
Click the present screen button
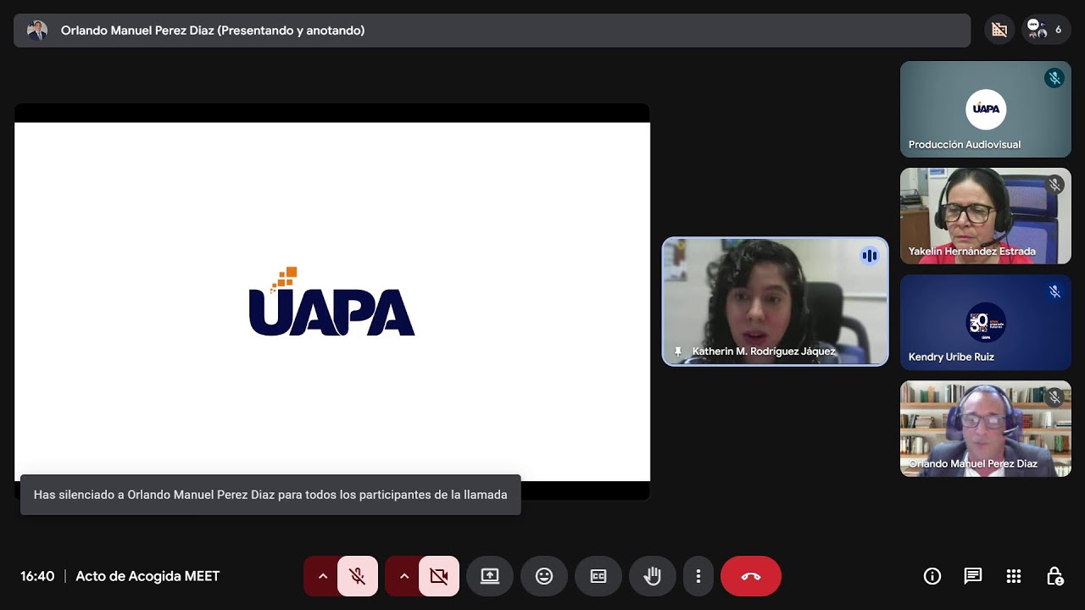490,576
